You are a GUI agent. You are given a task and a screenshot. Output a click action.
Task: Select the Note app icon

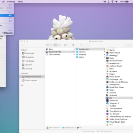pos(108,69)
